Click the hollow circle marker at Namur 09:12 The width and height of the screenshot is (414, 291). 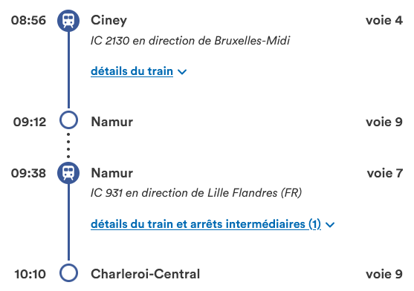(68, 120)
